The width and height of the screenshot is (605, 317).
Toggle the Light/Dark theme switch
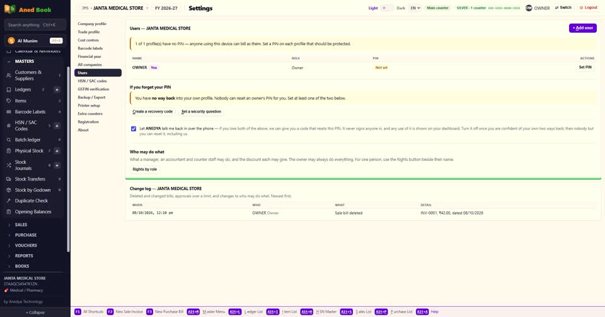[387, 8]
